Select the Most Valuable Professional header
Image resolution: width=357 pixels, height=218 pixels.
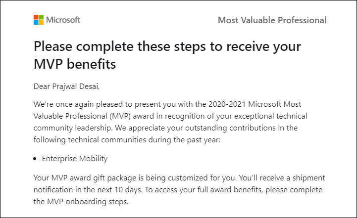click(272, 20)
